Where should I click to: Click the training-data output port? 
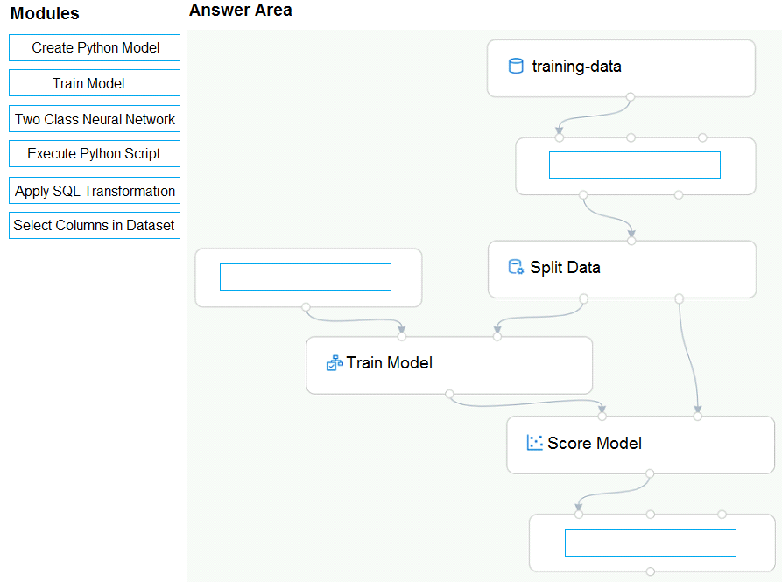[631, 96]
